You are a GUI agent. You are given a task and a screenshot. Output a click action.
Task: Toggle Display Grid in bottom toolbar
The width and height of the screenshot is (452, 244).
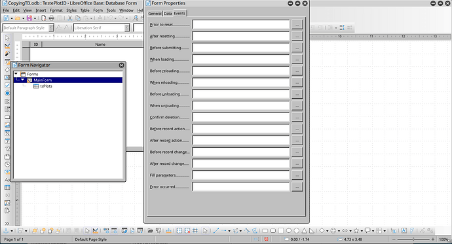(x=179, y=230)
